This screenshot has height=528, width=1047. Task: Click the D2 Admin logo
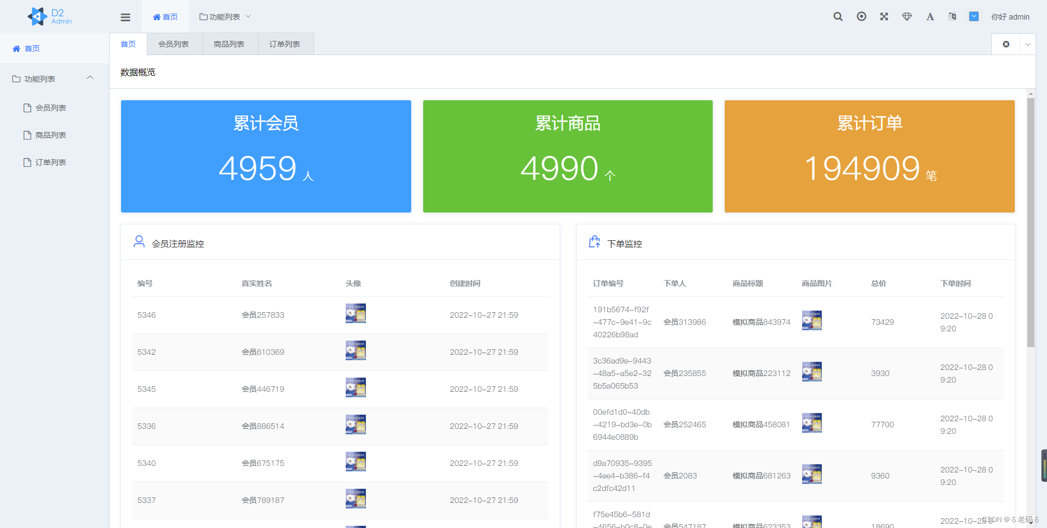point(50,16)
